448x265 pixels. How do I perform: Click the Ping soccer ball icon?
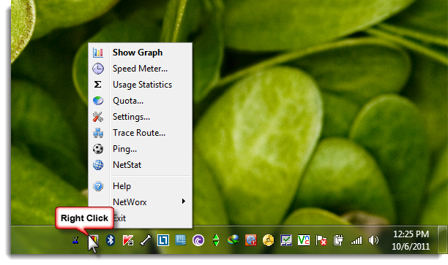click(x=97, y=149)
